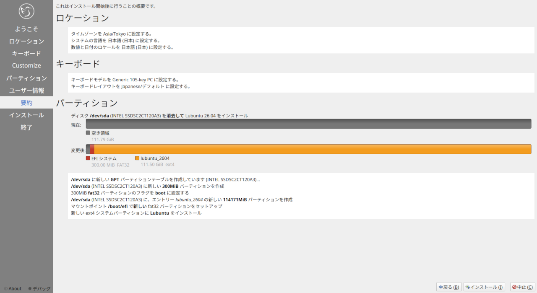Select the 終了 step
The width and height of the screenshot is (537, 293).
26,127
